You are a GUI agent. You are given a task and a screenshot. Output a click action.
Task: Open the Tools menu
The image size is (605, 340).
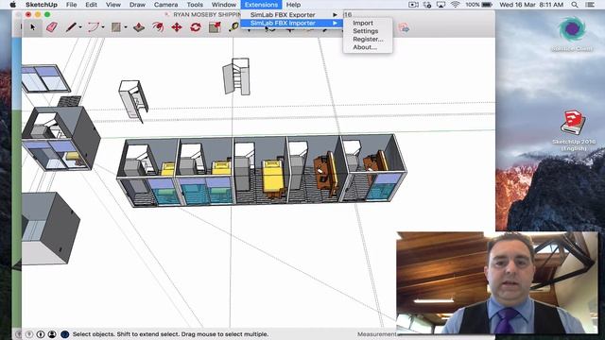click(195, 5)
